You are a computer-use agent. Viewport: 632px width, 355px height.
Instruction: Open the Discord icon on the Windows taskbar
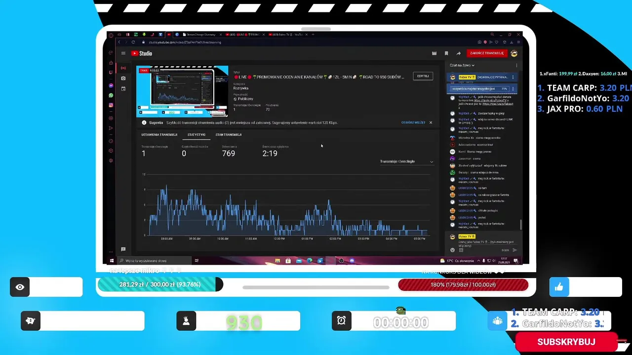pyautogui.click(x=352, y=261)
